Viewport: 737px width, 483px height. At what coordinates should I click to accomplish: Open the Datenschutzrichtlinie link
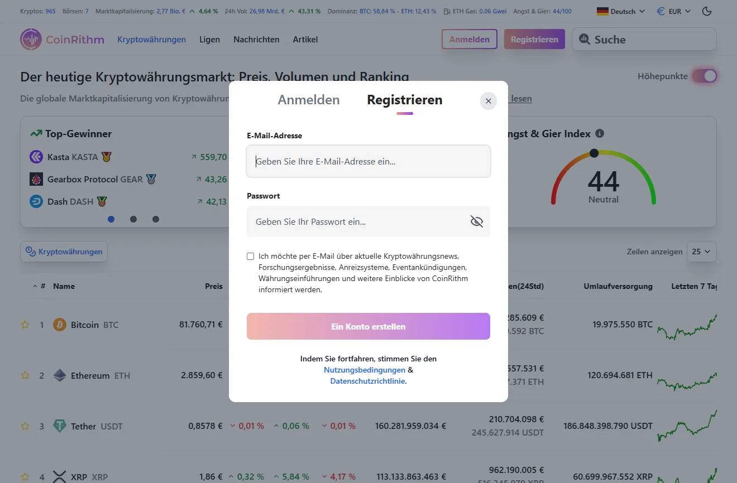pyautogui.click(x=367, y=381)
